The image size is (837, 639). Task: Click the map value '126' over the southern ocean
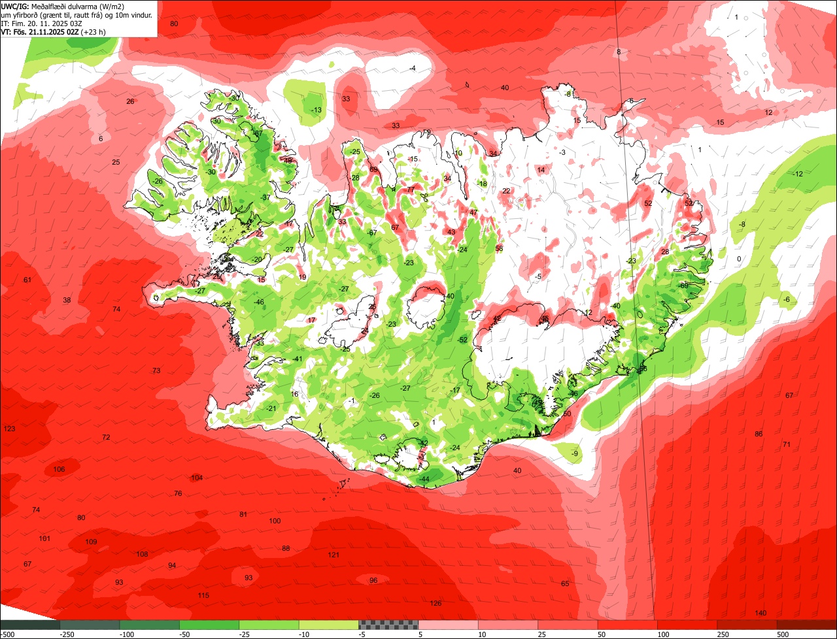(x=436, y=603)
